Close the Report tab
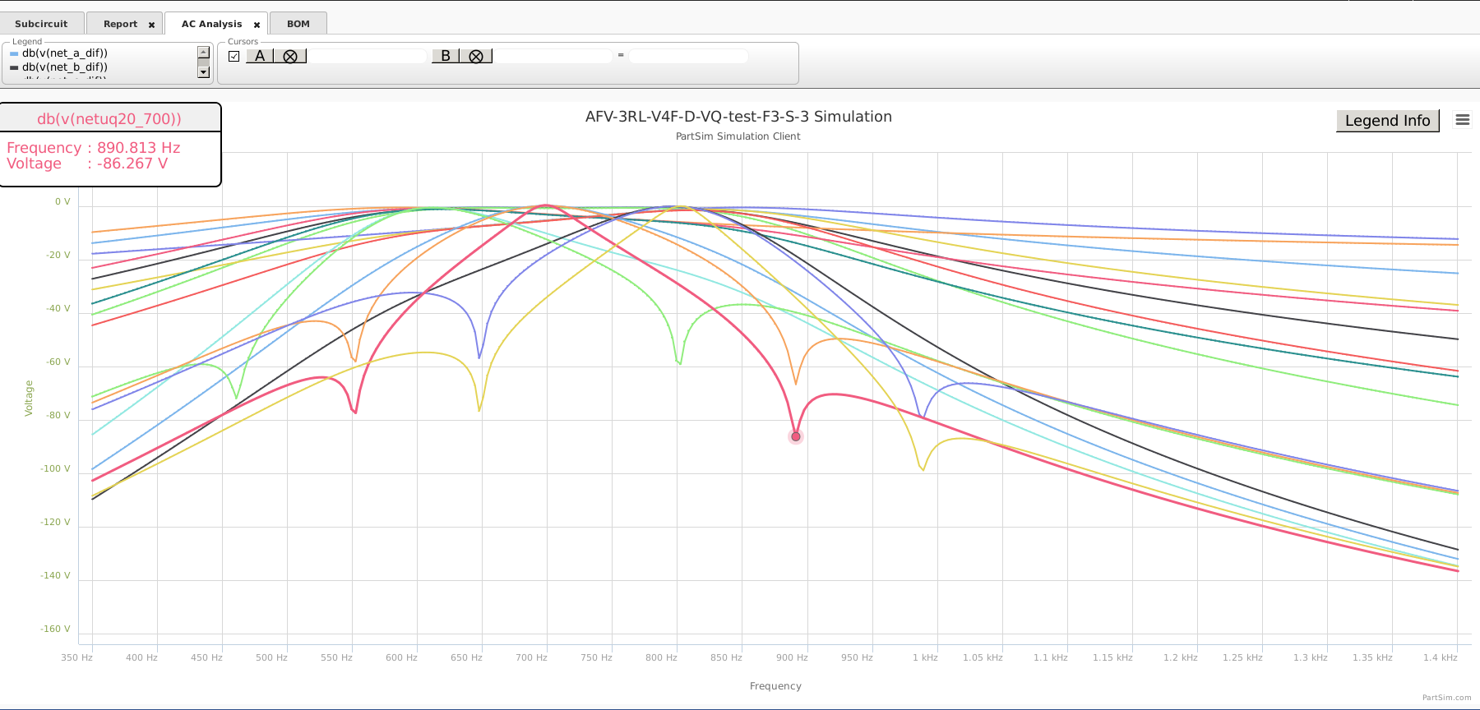 point(151,25)
